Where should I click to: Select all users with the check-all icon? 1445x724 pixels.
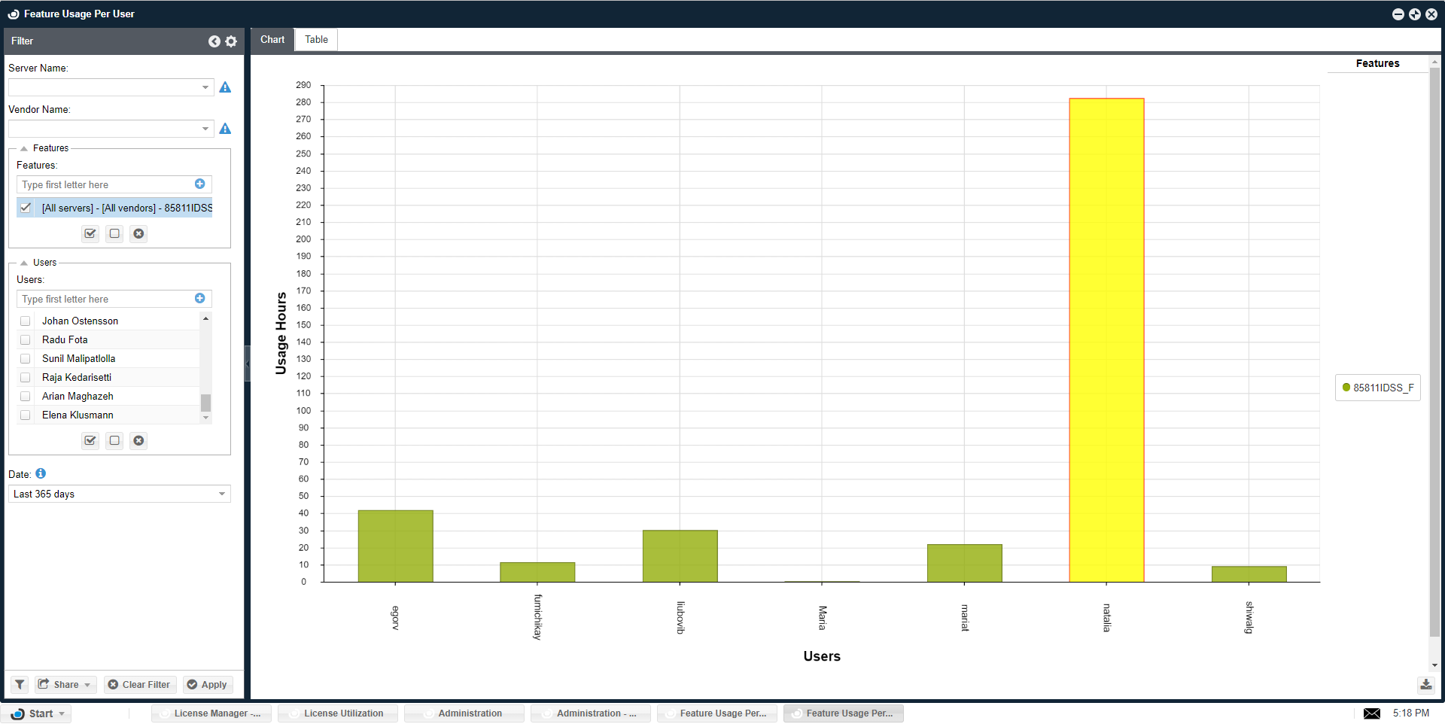click(x=90, y=440)
